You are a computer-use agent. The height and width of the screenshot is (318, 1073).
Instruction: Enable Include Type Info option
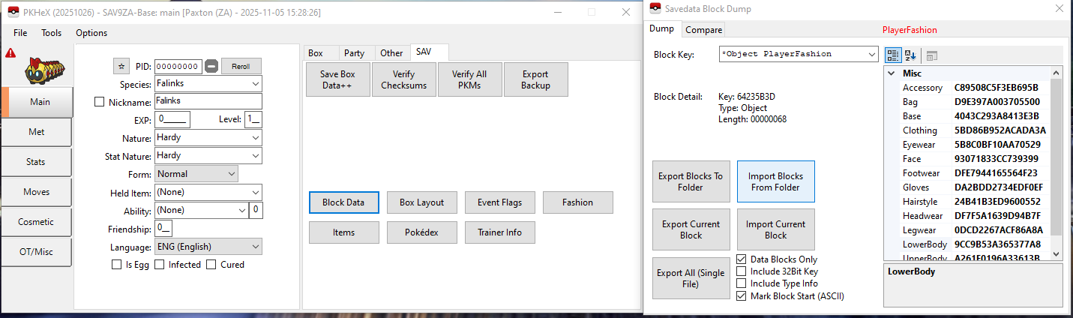click(x=742, y=283)
